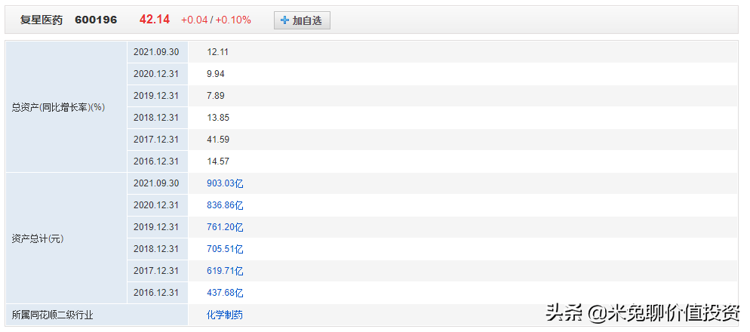Image resolution: width=750 pixels, height=332 pixels.
Task: Select the 资产总计(元) row header
Action: (x=38, y=238)
